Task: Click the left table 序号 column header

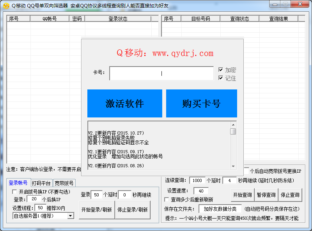Action: pos(18,19)
